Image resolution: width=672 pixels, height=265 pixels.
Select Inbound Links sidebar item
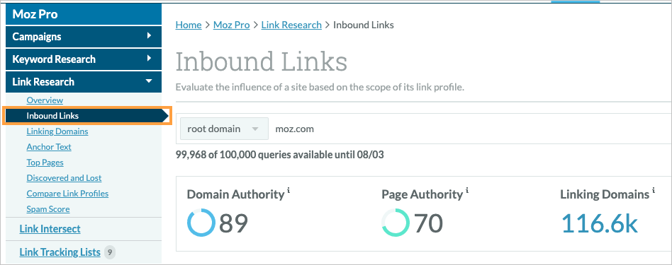click(x=87, y=116)
